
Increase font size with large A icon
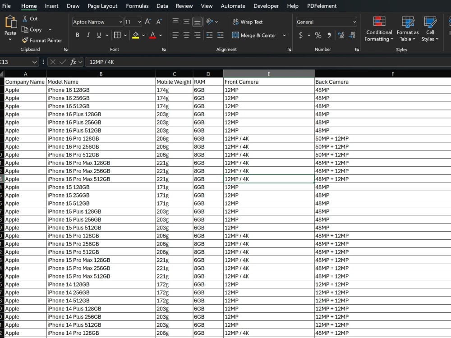(148, 22)
